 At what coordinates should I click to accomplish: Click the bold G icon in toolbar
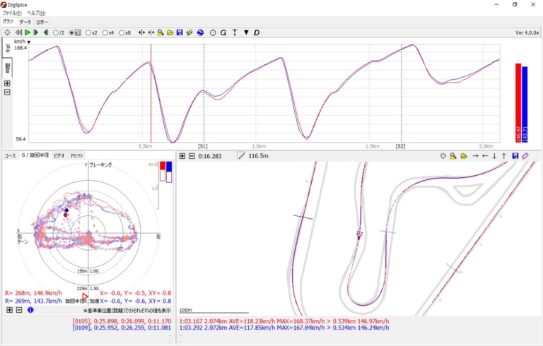point(223,32)
